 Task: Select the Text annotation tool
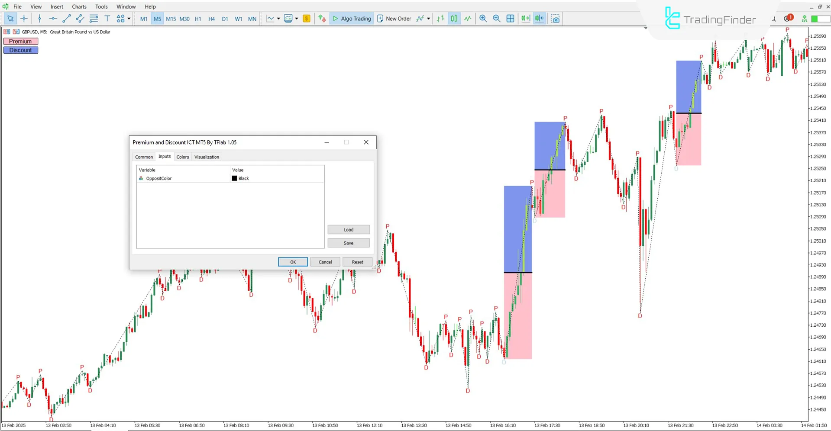point(107,19)
